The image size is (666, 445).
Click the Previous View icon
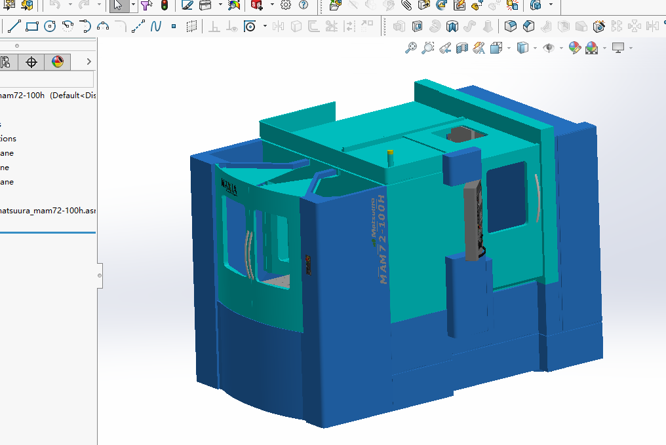(444, 49)
